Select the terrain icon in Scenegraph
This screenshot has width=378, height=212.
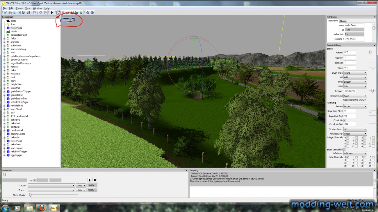8,31
